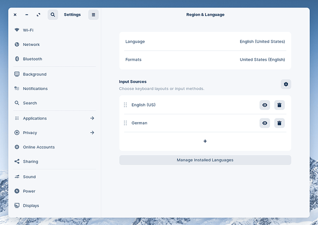Go to Sound settings

pyautogui.click(x=54, y=176)
